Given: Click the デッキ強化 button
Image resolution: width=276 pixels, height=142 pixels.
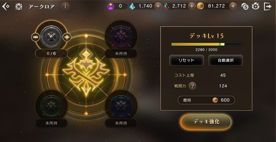Looking at the screenshot, I should (206, 122).
